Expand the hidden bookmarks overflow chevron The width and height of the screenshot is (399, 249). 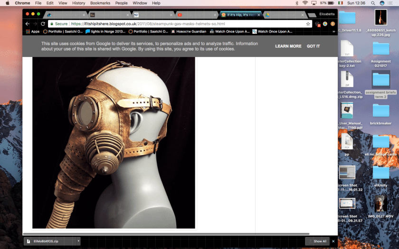point(333,32)
